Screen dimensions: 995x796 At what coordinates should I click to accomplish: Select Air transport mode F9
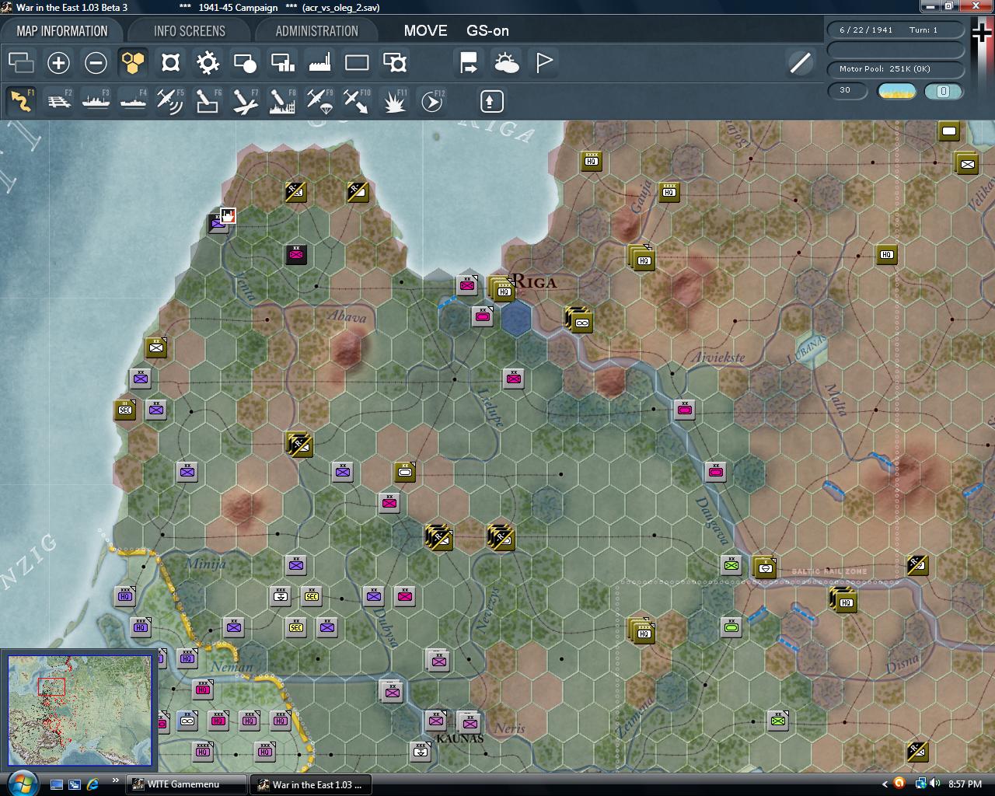(x=319, y=101)
